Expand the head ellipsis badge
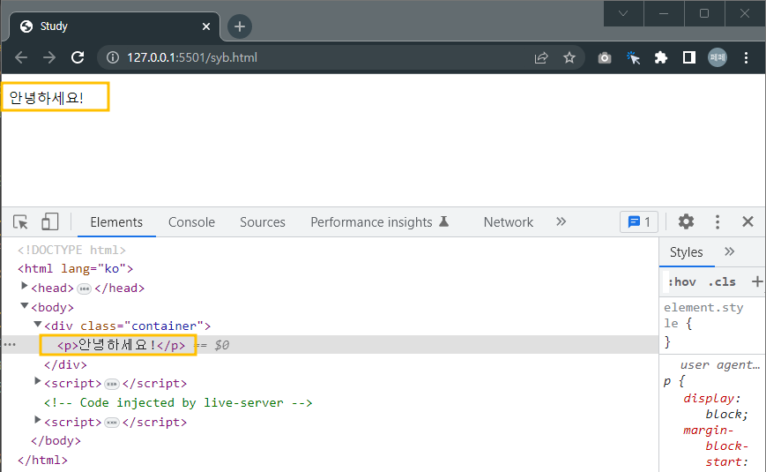This screenshot has width=766, height=472. coord(84,288)
